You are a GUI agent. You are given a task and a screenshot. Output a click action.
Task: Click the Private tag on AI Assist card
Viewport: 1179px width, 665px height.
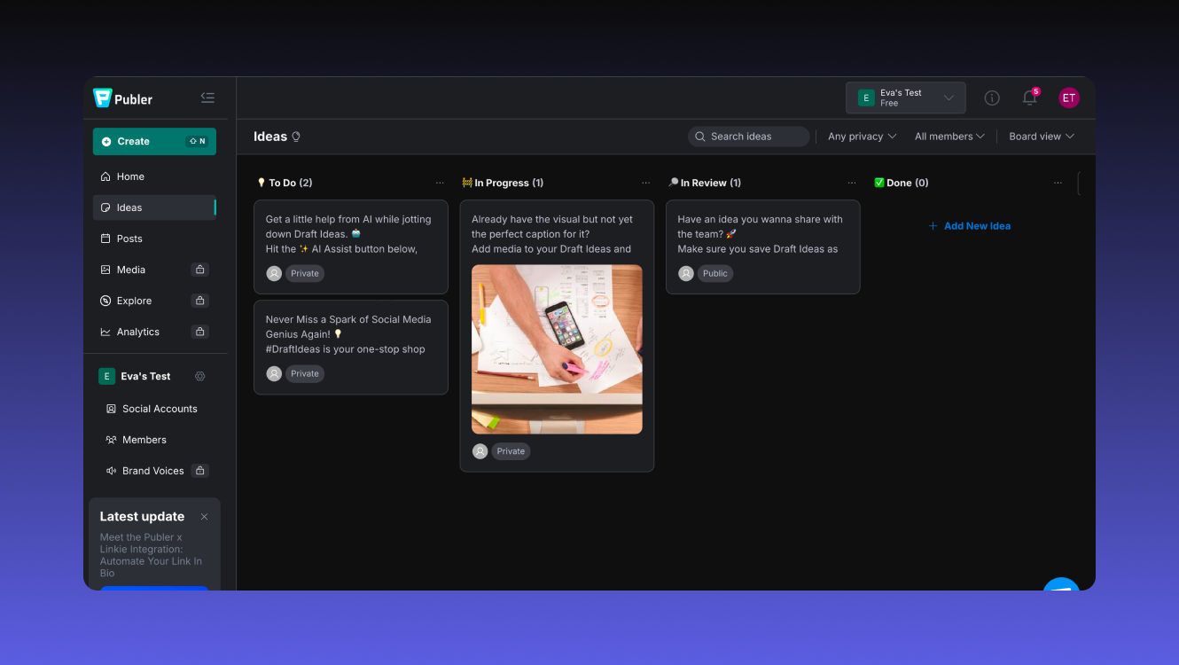coord(305,273)
